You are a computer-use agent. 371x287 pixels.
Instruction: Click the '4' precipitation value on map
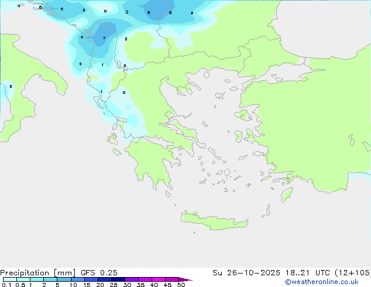[82, 37]
